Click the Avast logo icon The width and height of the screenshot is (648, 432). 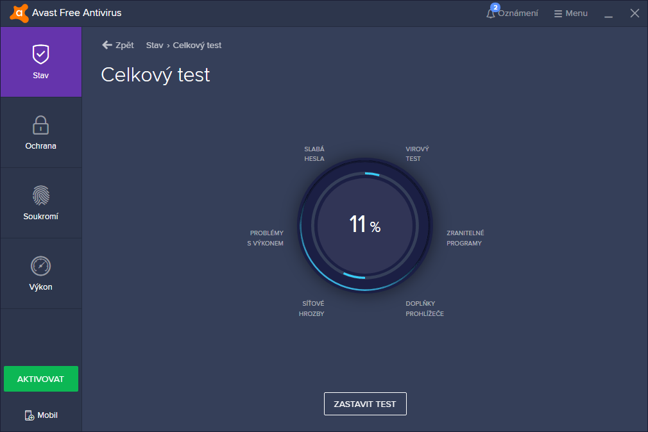[x=19, y=13]
